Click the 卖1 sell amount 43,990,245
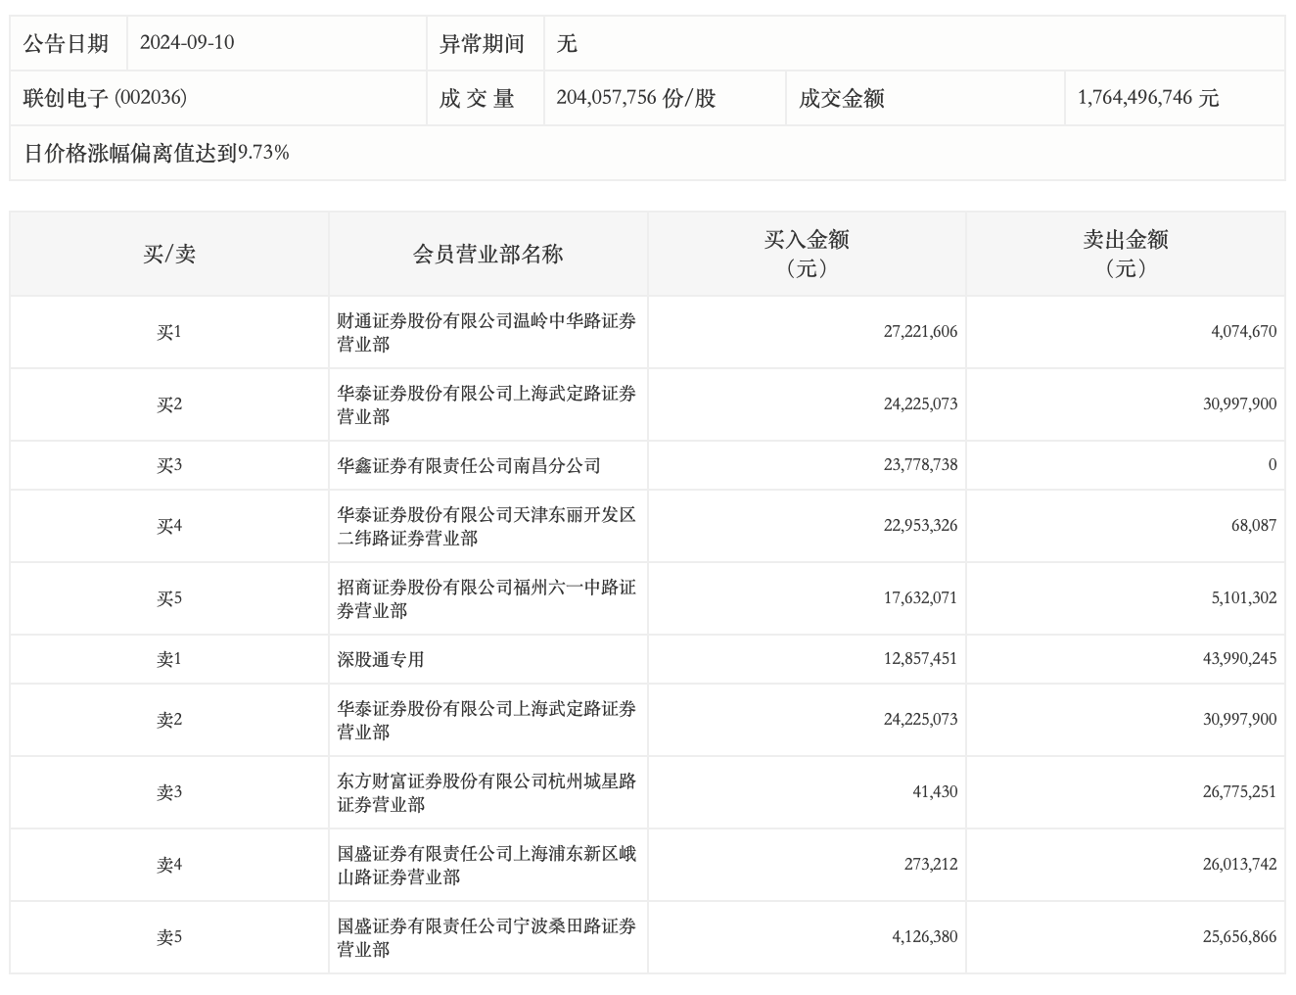The image size is (1296, 995). tap(1239, 659)
